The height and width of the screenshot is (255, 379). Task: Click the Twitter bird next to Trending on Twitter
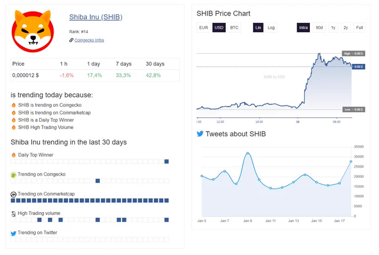[x=13, y=233]
